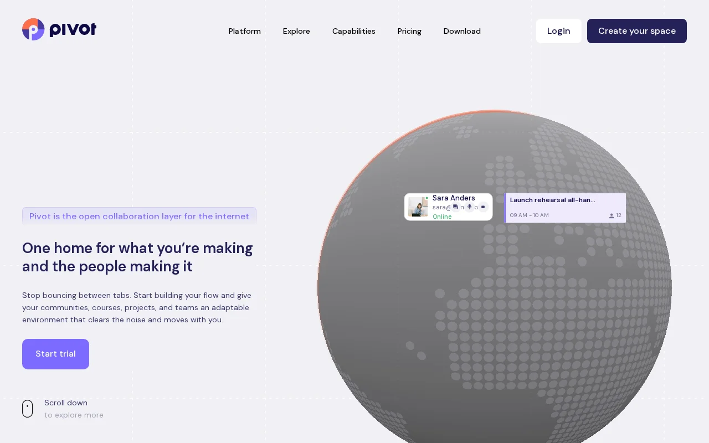Click the video camera icon on Sara's card
The height and width of the screenshot is (443, 709).
point(483,207)
